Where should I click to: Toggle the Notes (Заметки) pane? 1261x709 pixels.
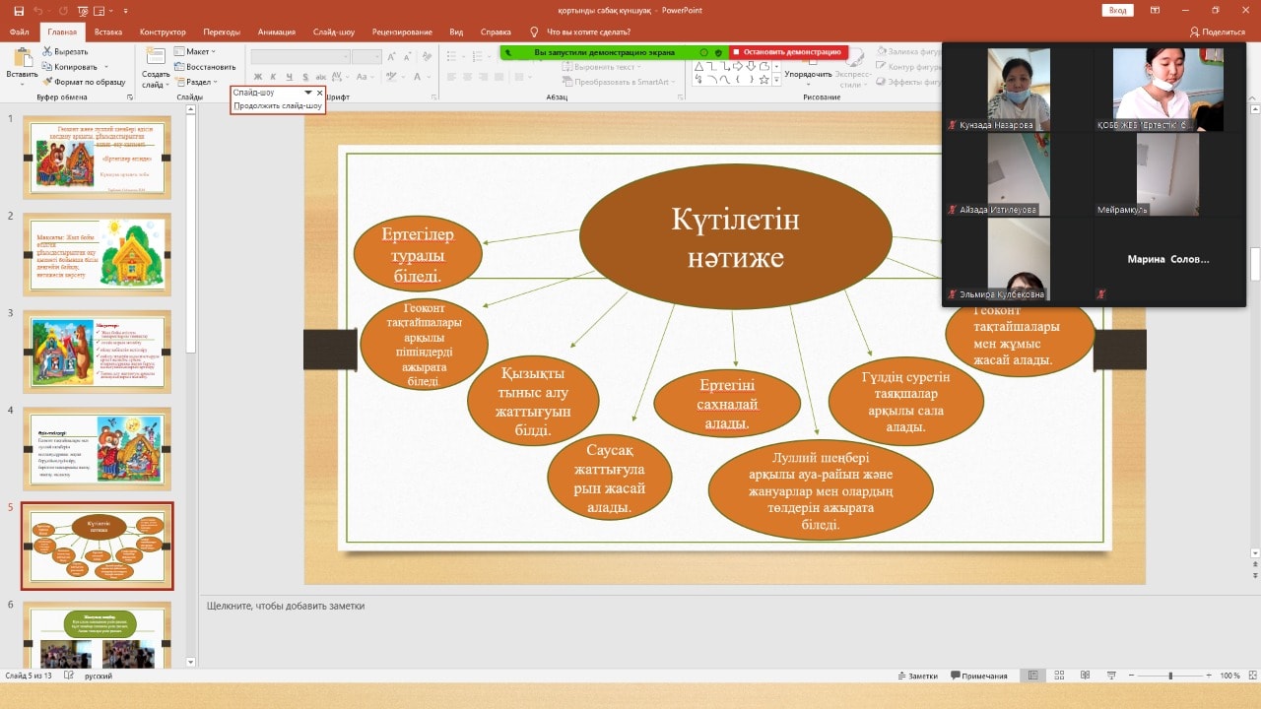pyautogui.click(x=916, y=676)
